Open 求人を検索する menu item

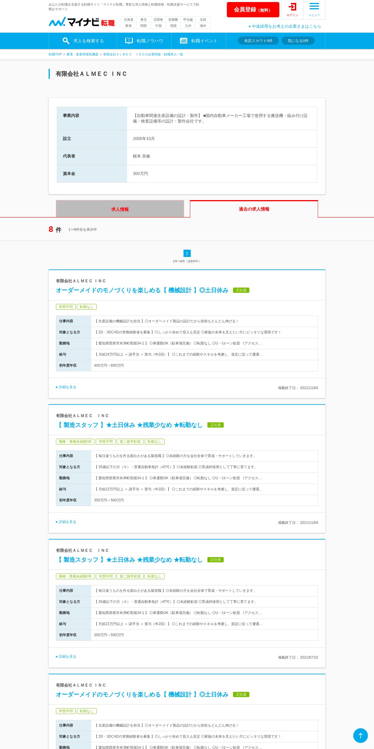pos(83,41)
